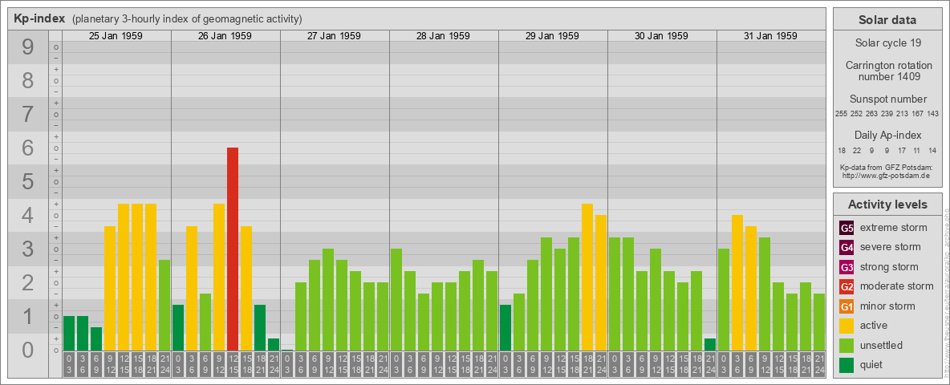Click the yellow 3-6 bar on 31 Jan 1959

click(x=737, y=282)
